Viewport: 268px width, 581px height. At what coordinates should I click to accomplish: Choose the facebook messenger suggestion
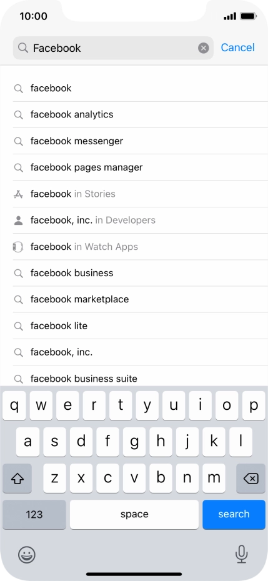click(140, 141)
